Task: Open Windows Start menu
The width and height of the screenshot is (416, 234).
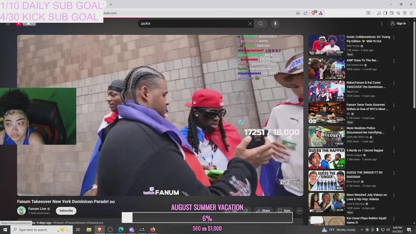Action: (5, 230)
